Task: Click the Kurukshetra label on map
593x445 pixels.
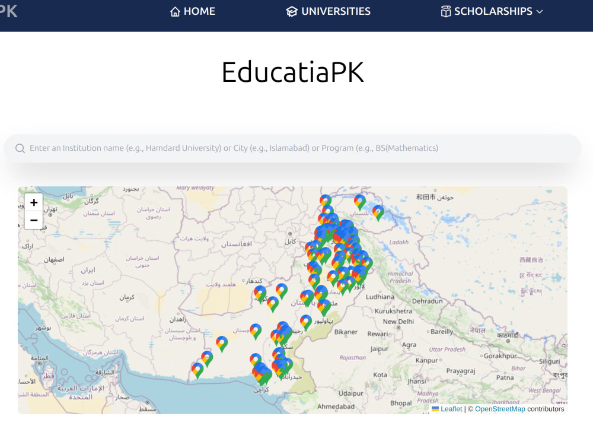Action: [393, 311]
